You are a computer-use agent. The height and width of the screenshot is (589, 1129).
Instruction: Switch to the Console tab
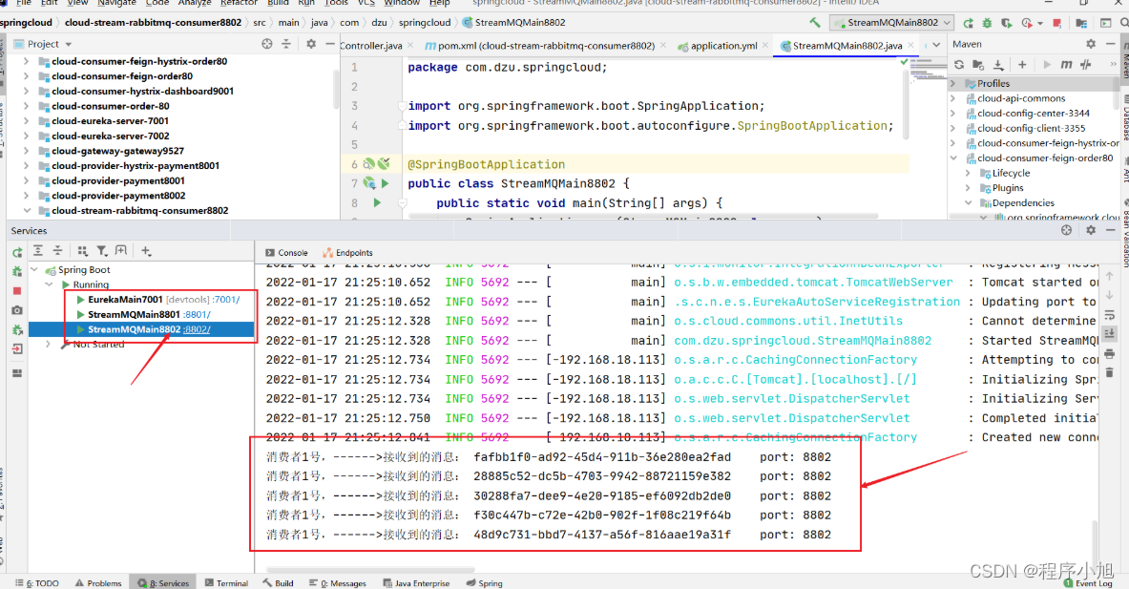click(x=286, y=253)
